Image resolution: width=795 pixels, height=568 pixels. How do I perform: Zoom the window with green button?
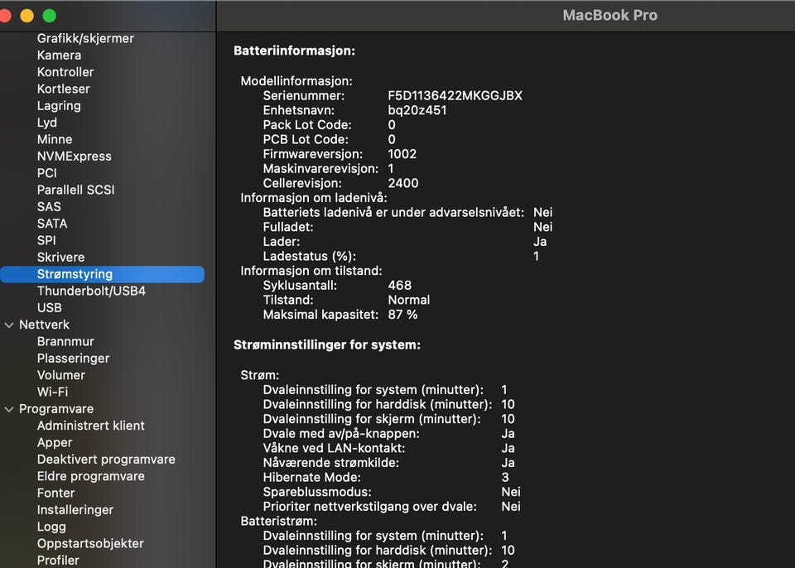tap(49, 16)
